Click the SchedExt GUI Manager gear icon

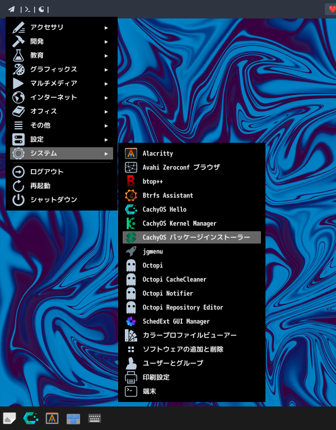click(x=131, y=321)
